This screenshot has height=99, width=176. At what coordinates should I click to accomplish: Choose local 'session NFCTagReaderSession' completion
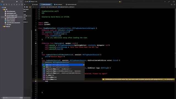click(63, 65)
